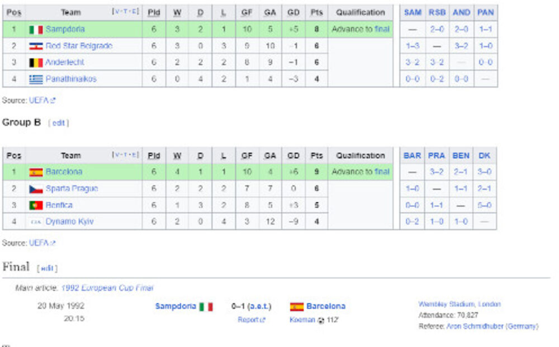This screenshot has width=559, height=347.
Task: Open the UEFA source link below Group B
Action: pos(38,243)
